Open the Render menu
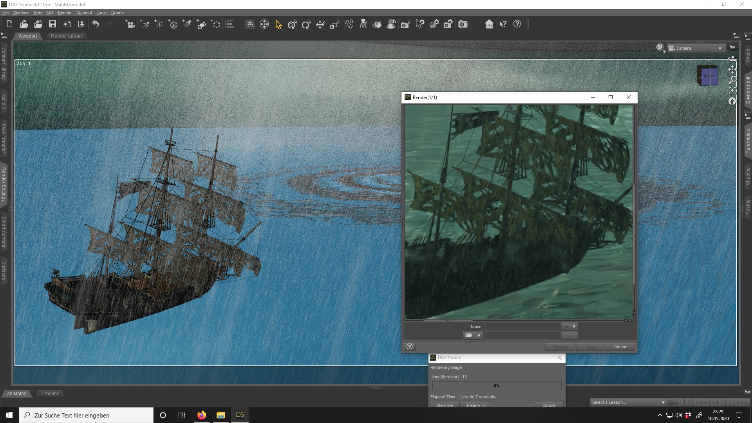This screenshot has height=423, width=752. click(65, 13)
